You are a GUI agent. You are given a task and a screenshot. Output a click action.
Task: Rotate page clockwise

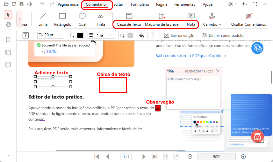tap(176, 157)
